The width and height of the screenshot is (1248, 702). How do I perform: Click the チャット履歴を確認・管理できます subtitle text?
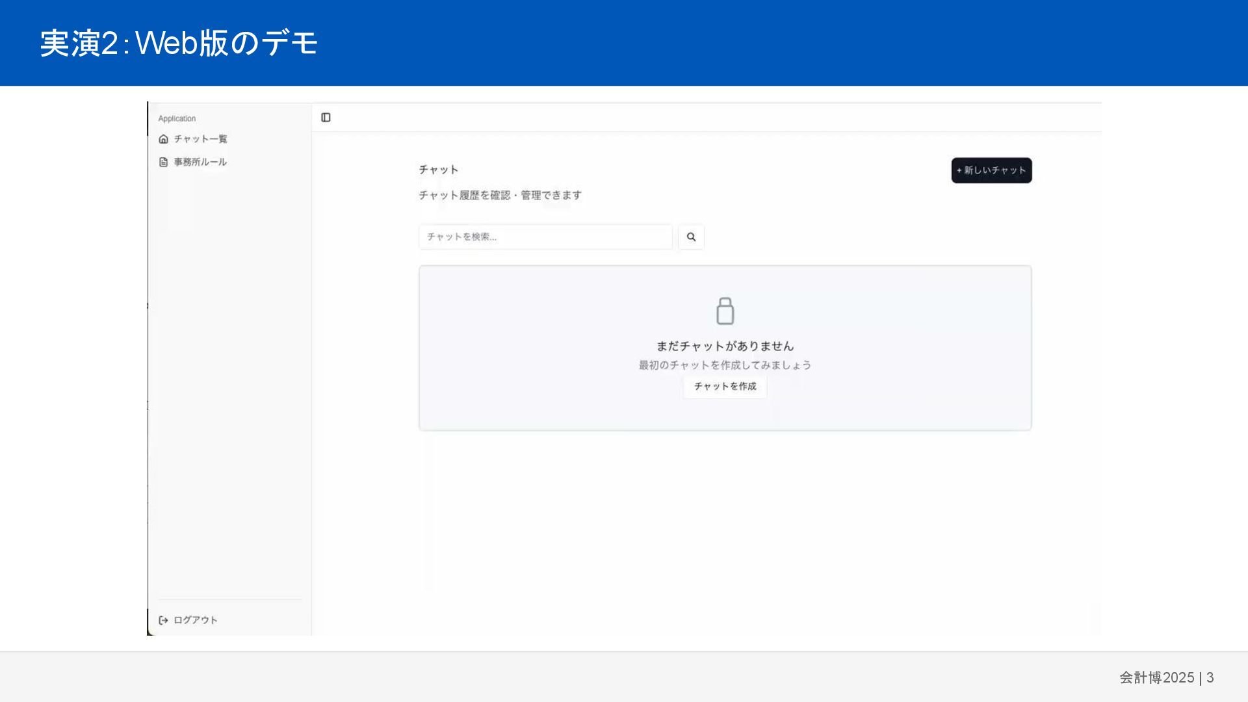coord(500,195)
